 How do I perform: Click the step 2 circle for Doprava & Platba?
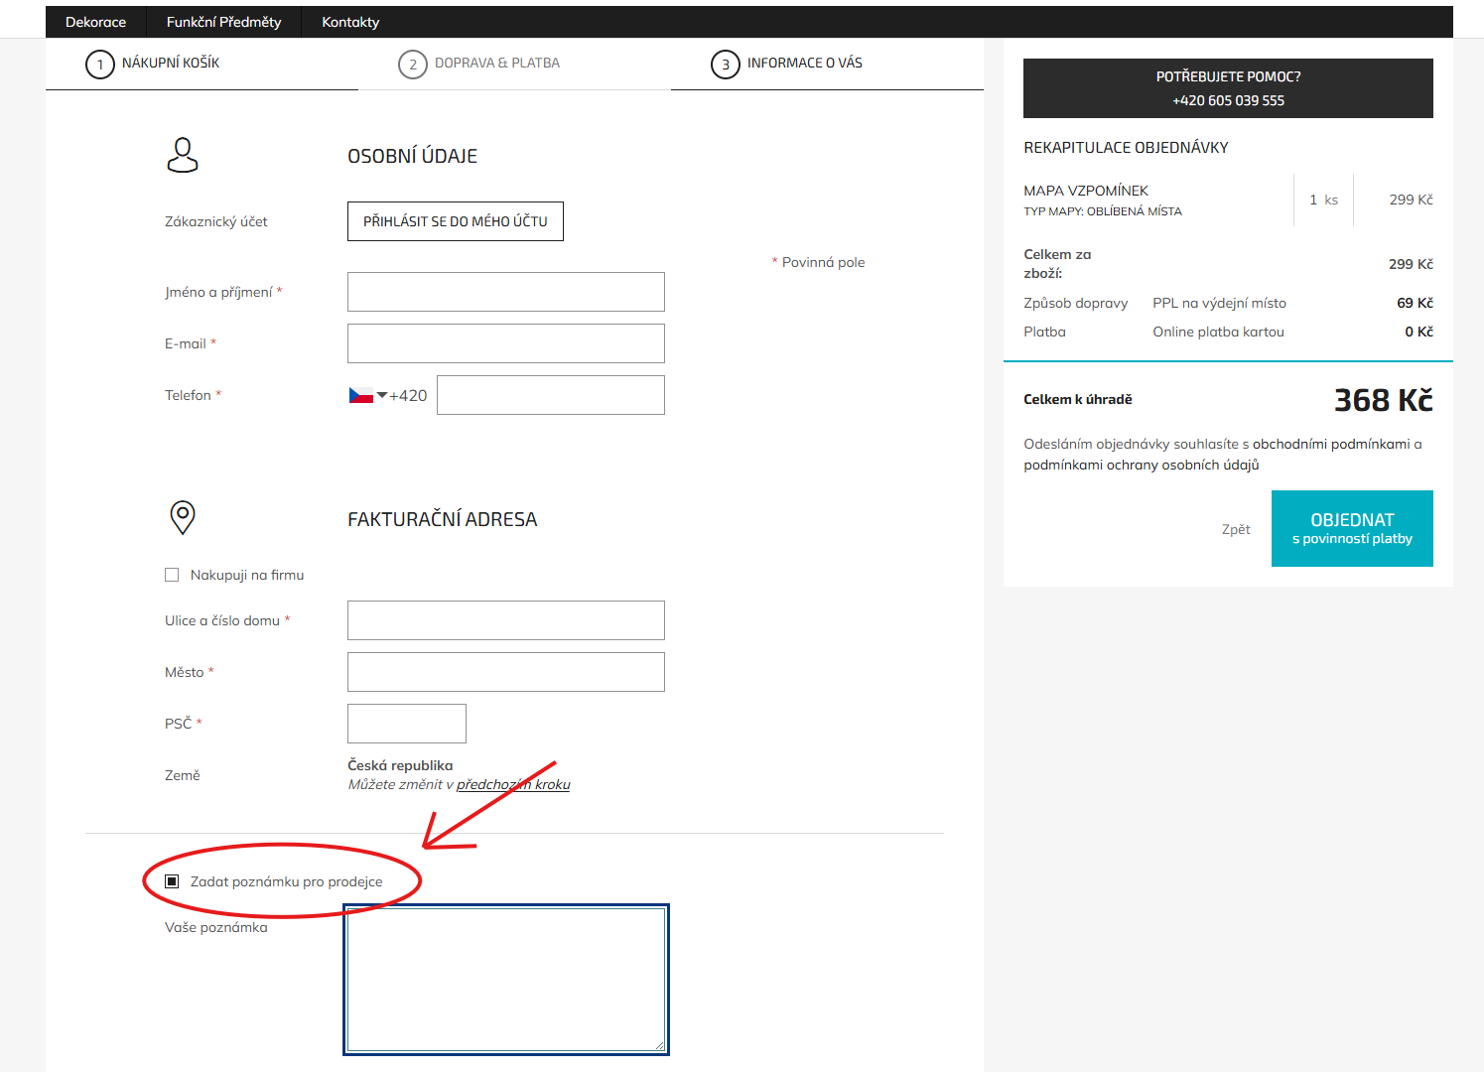tap(413, 65)
